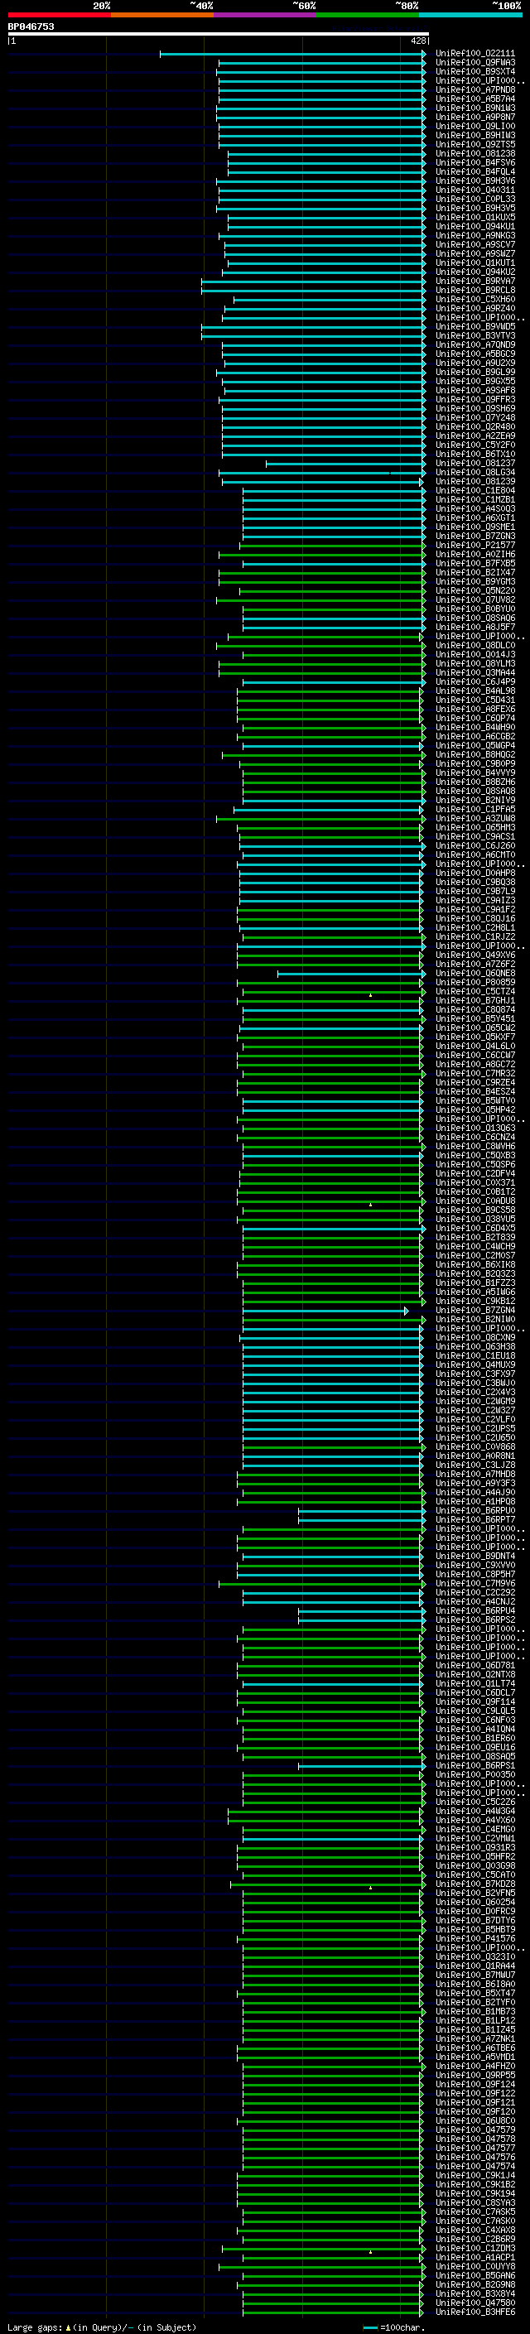This screenshot has width=530, height=2334.
Task: Select hit label UniRef100_C6D4X5
Action: click(475, 1228)
